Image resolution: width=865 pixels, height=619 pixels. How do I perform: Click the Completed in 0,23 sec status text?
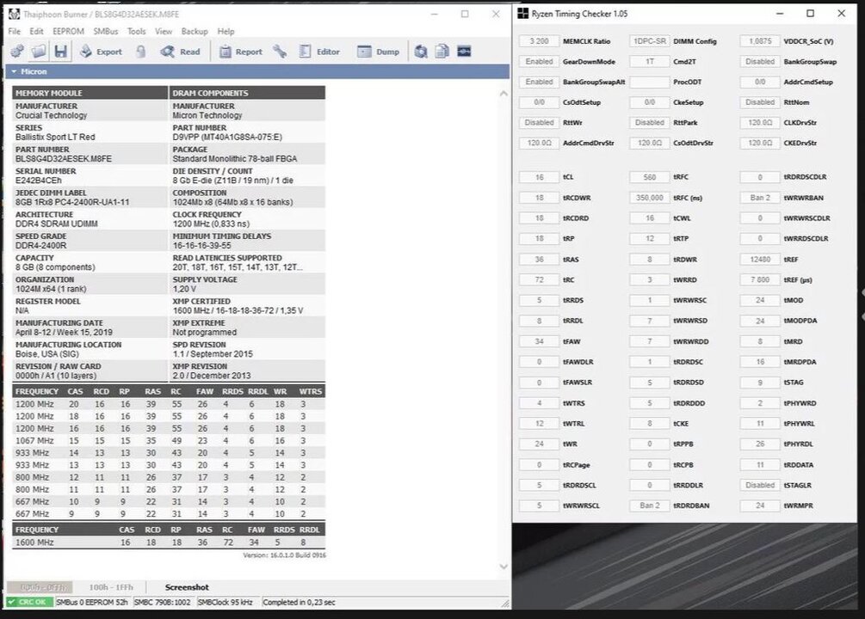[x=299, y=603]
